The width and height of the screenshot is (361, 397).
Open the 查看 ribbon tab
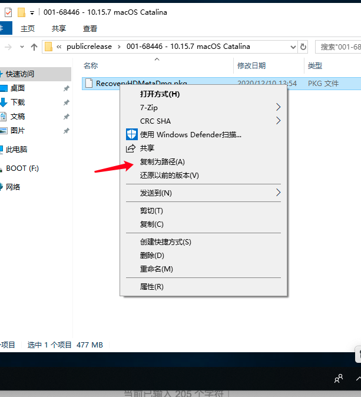90,28
